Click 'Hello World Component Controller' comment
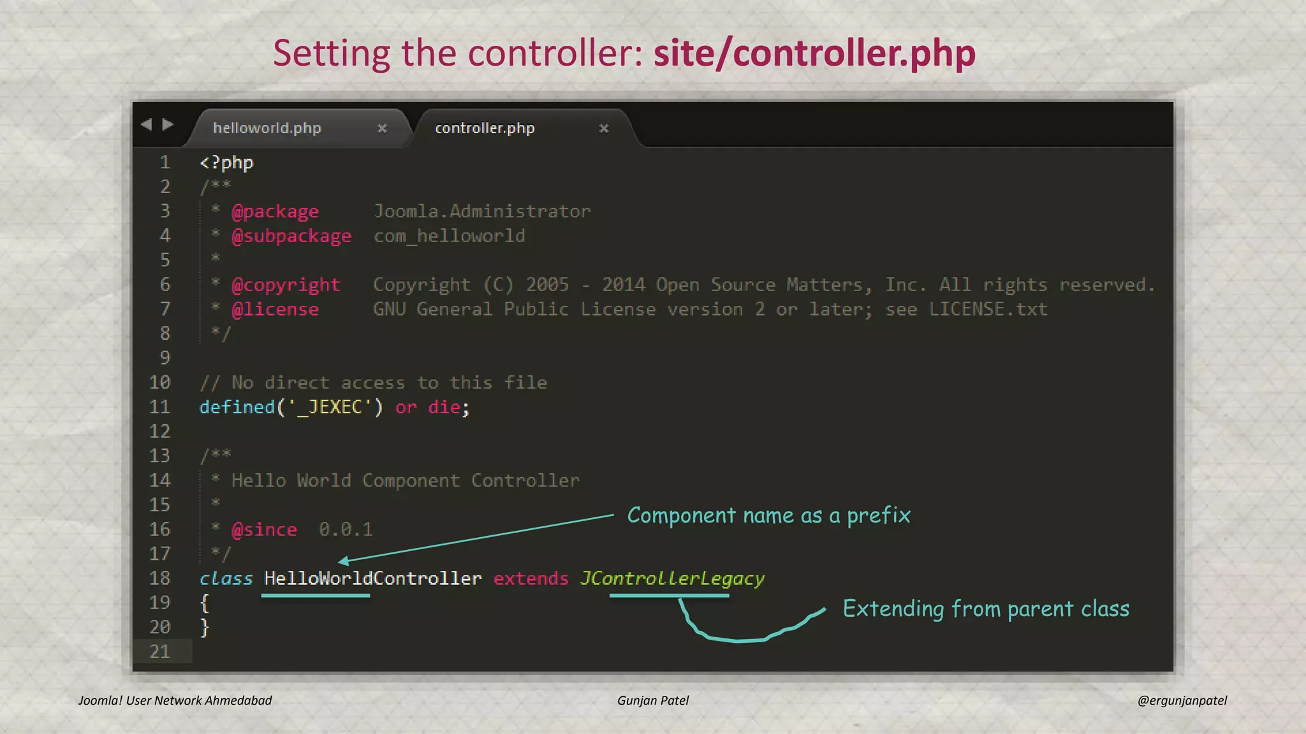 click(406, 480)
